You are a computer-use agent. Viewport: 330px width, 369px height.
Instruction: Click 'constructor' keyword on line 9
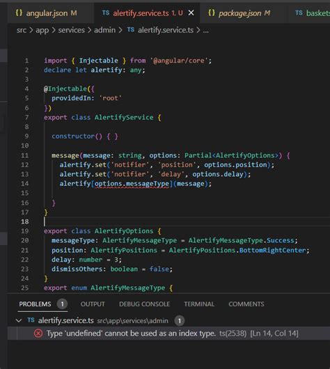(x=73, y=136)
